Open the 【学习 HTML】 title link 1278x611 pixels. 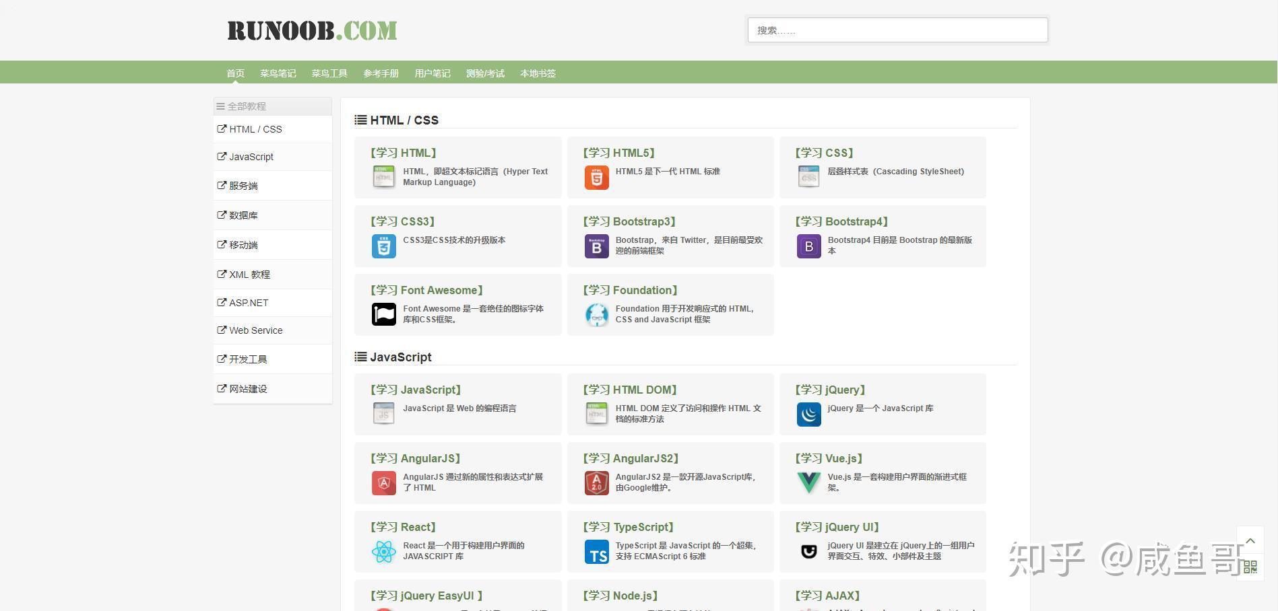coord(404,153)
